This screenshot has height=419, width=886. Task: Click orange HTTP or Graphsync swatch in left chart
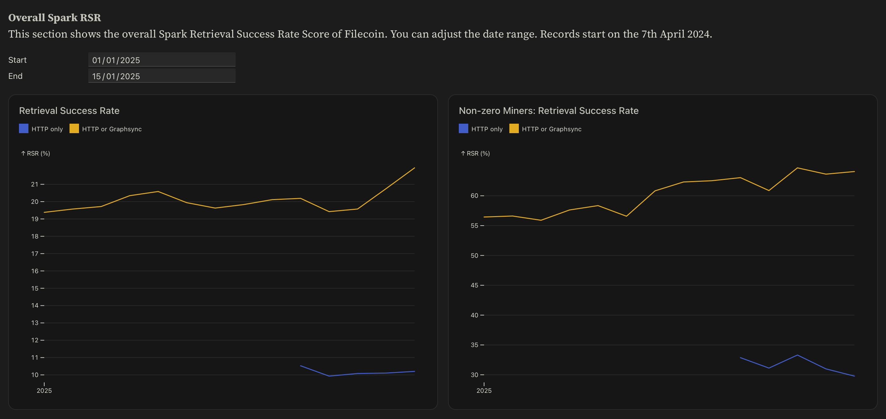tap(74, 128)
